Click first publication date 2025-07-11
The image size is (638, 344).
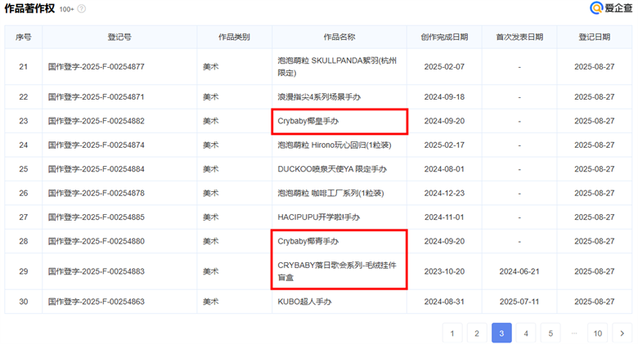point(519,302)
